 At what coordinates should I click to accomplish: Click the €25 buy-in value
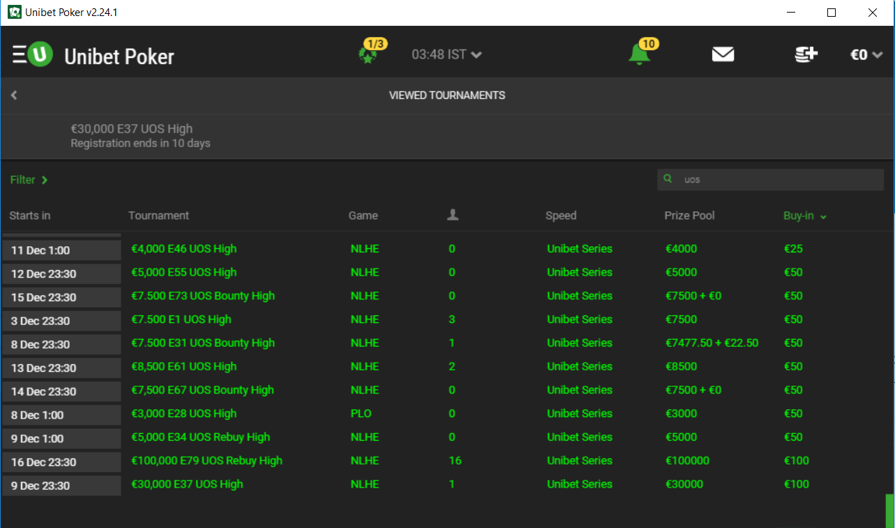794,248
